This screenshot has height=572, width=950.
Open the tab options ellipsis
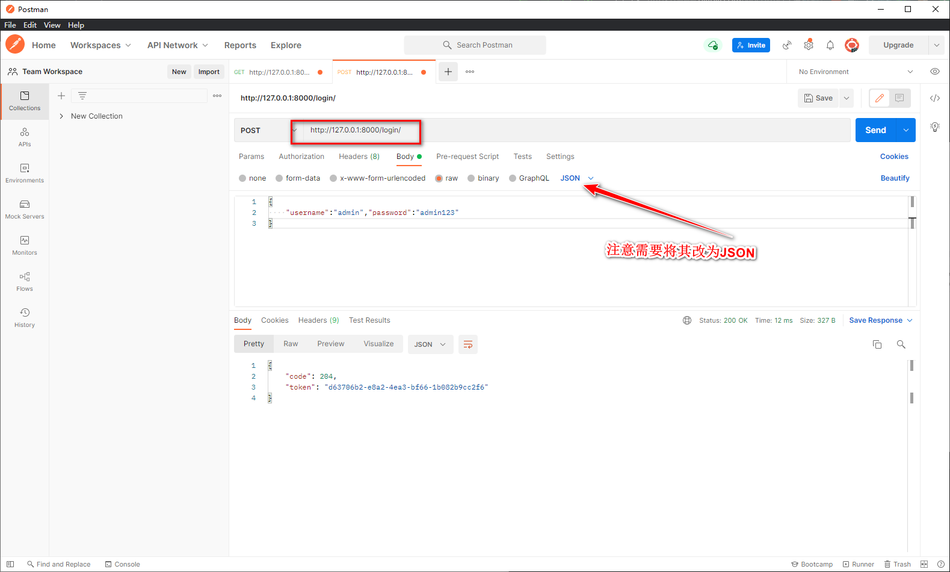coord(470,72)
